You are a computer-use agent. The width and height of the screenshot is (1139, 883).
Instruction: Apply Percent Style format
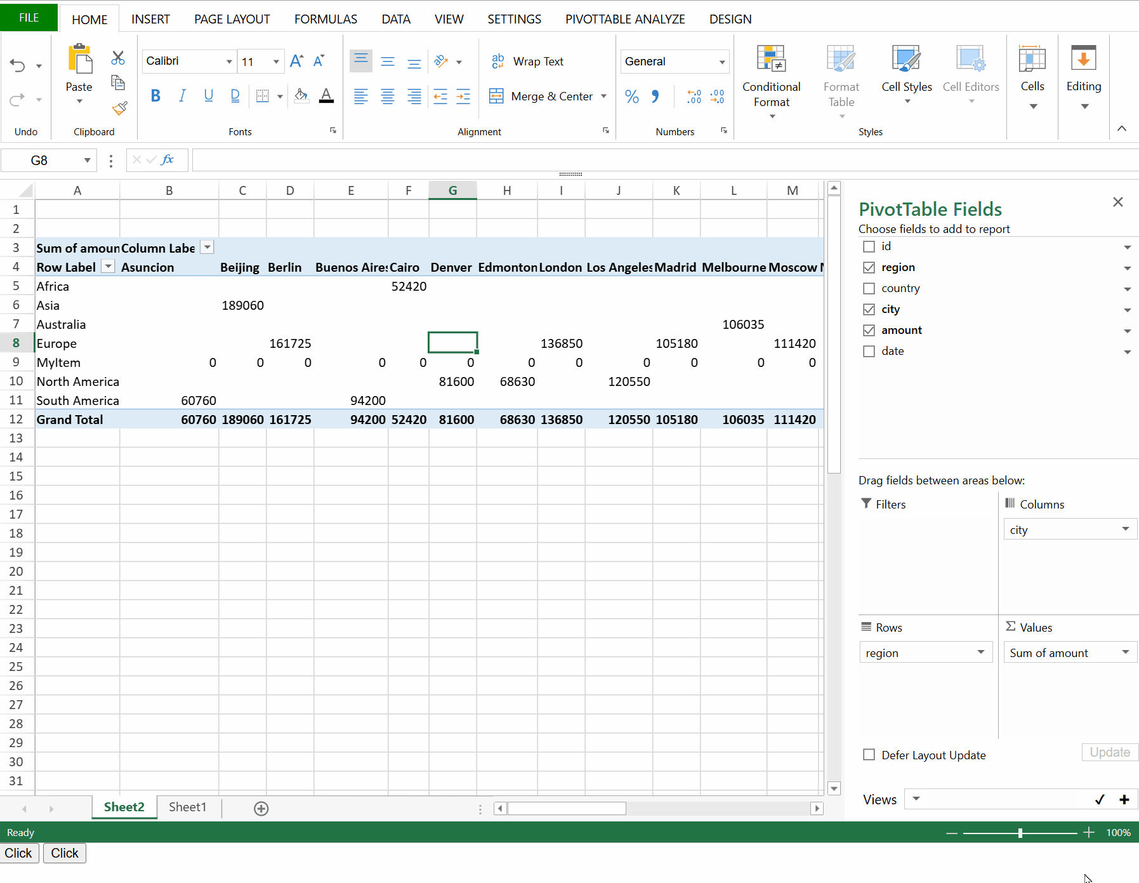[632, 96]
